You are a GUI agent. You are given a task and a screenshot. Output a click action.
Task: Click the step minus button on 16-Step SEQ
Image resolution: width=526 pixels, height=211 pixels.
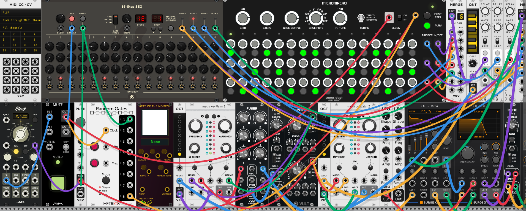point(154,29)
